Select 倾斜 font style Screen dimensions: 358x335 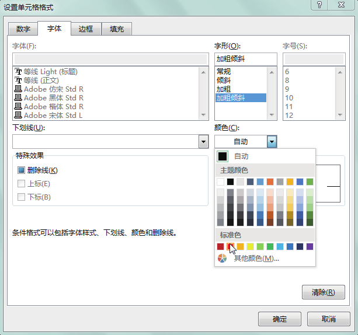click(241, 81)
